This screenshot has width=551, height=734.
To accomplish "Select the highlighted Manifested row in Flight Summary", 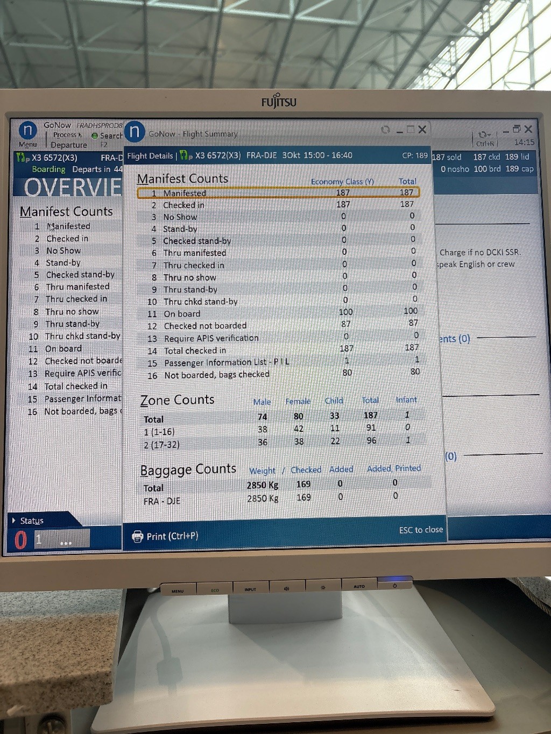I will [278, 193].
